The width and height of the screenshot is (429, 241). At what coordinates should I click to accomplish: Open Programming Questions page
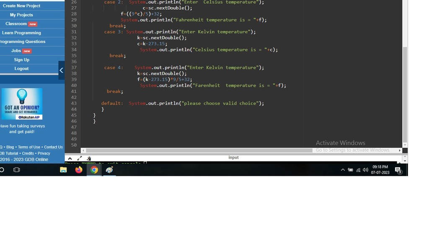click(23, 41)
